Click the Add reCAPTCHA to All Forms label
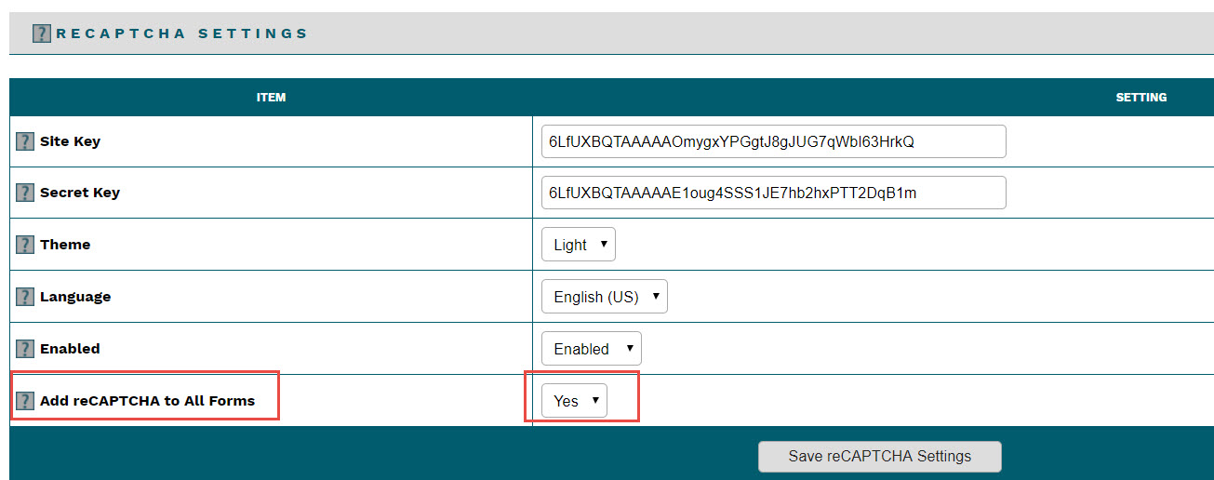Image resolution: width=1214 pixels, height=480 pixels. coord(147,401)
